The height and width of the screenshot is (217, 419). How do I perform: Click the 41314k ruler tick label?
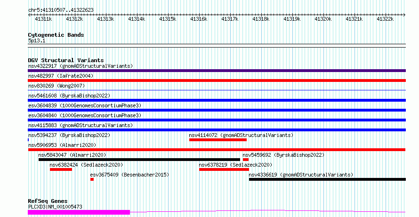point(137,19)
